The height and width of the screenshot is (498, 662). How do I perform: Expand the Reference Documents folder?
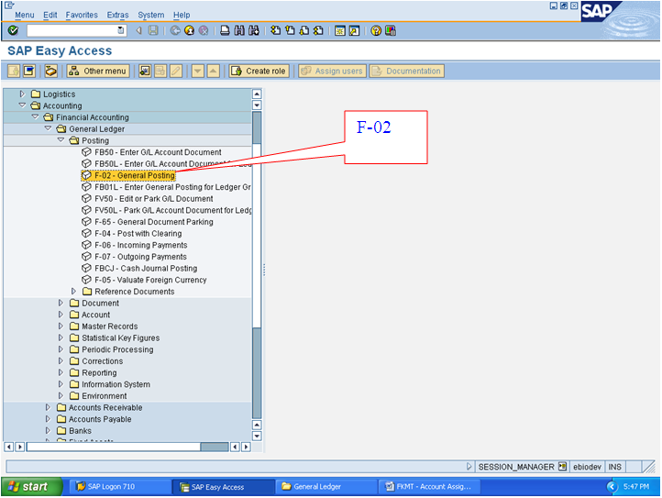tap(73, 291)
